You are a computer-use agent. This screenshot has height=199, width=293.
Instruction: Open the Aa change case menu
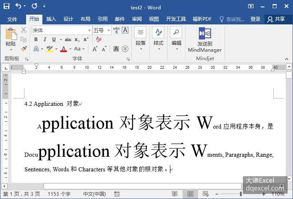click(x=79, y=49)
